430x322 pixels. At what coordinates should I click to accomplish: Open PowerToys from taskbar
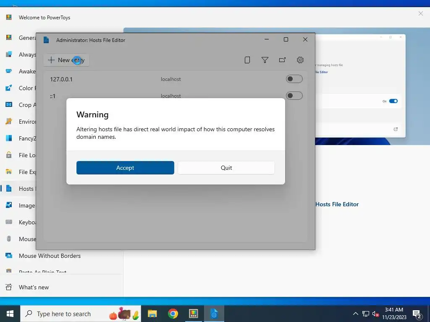click(x=193, y=314)
